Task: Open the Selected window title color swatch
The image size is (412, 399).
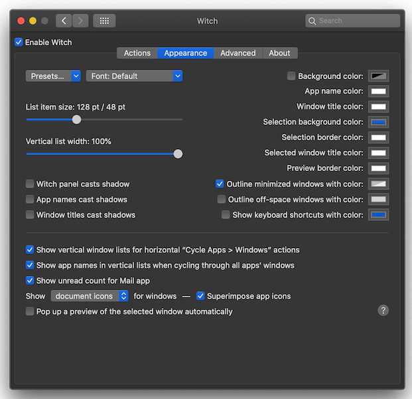Action: (x=378, y=153)
